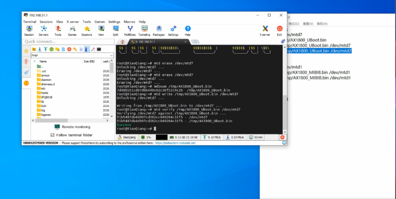Click the SFTP upload arrow icon
The width and height of the screenshot is (396, 199).
(x=46, y=49)
